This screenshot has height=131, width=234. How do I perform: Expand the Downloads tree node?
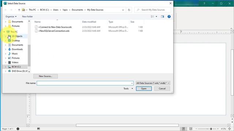[5, 49]
